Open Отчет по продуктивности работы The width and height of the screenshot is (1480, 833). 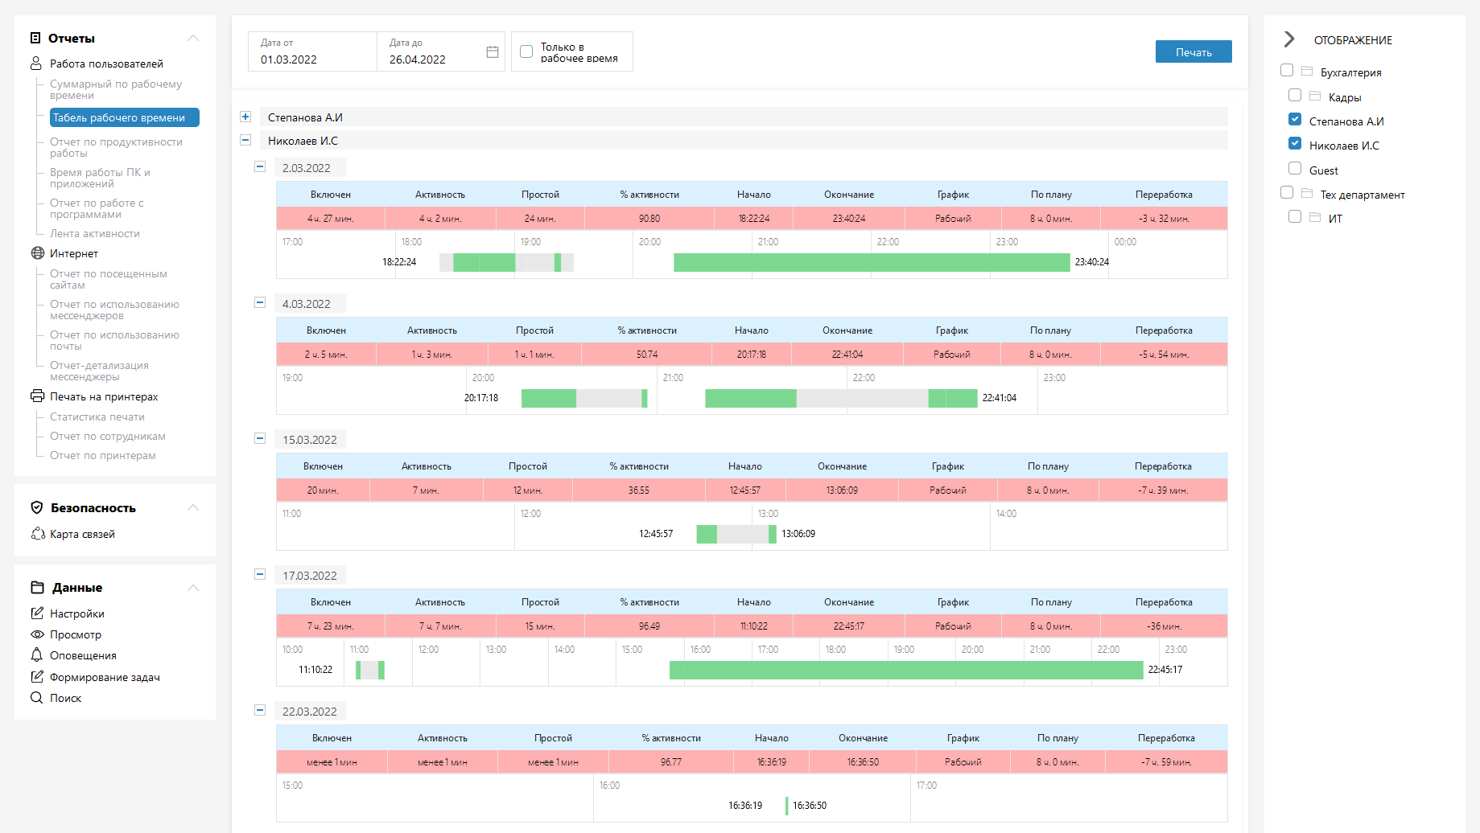tap(116, 147)
